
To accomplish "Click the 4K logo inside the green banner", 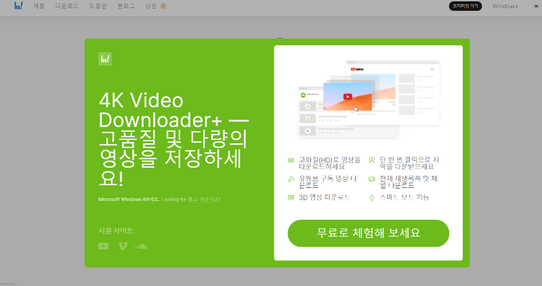I will [x=105, y=59].
